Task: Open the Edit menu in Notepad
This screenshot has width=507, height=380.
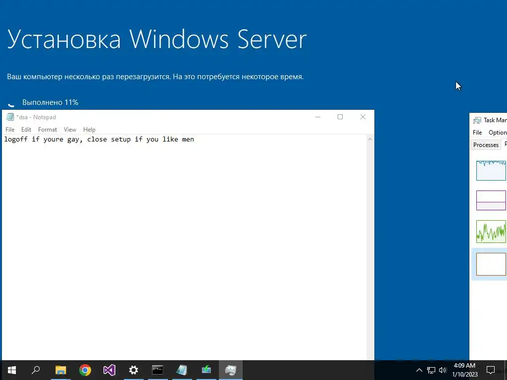Action: tap(26, 130)
